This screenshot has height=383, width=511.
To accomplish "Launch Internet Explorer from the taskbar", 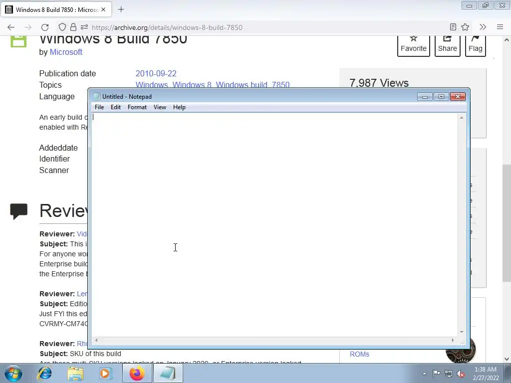I will [x=44, y=373].
